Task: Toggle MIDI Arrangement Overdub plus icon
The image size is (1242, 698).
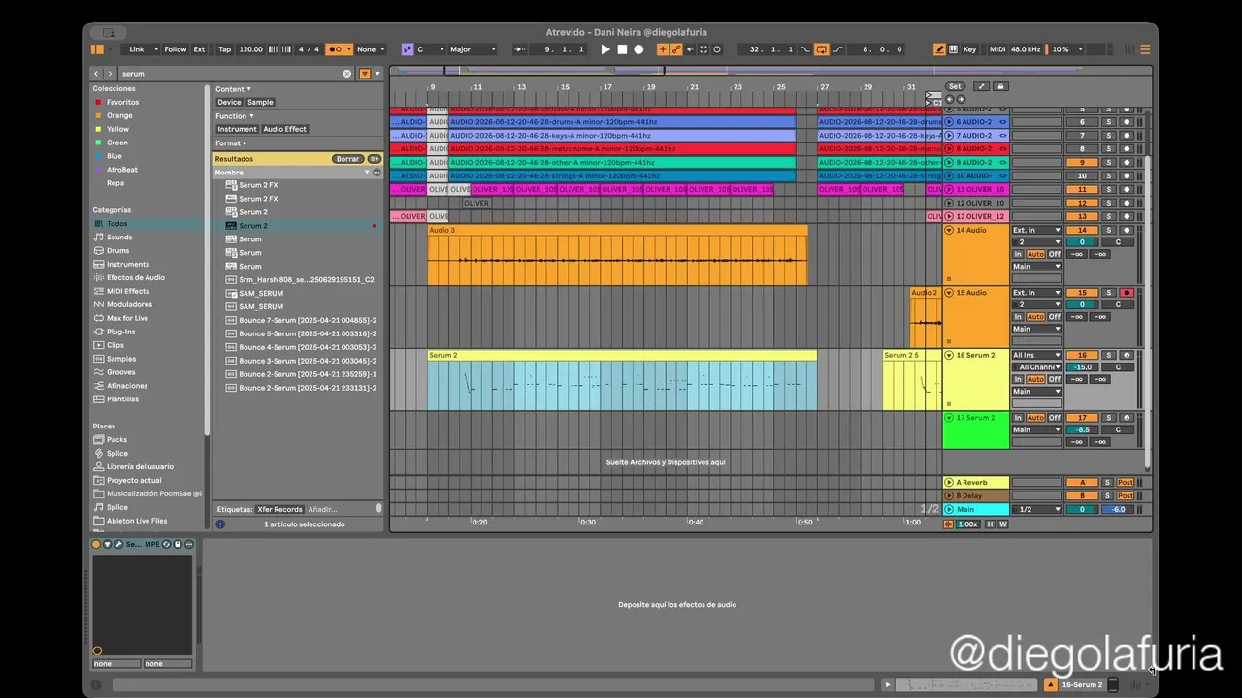Action: (x=664, y=49)
